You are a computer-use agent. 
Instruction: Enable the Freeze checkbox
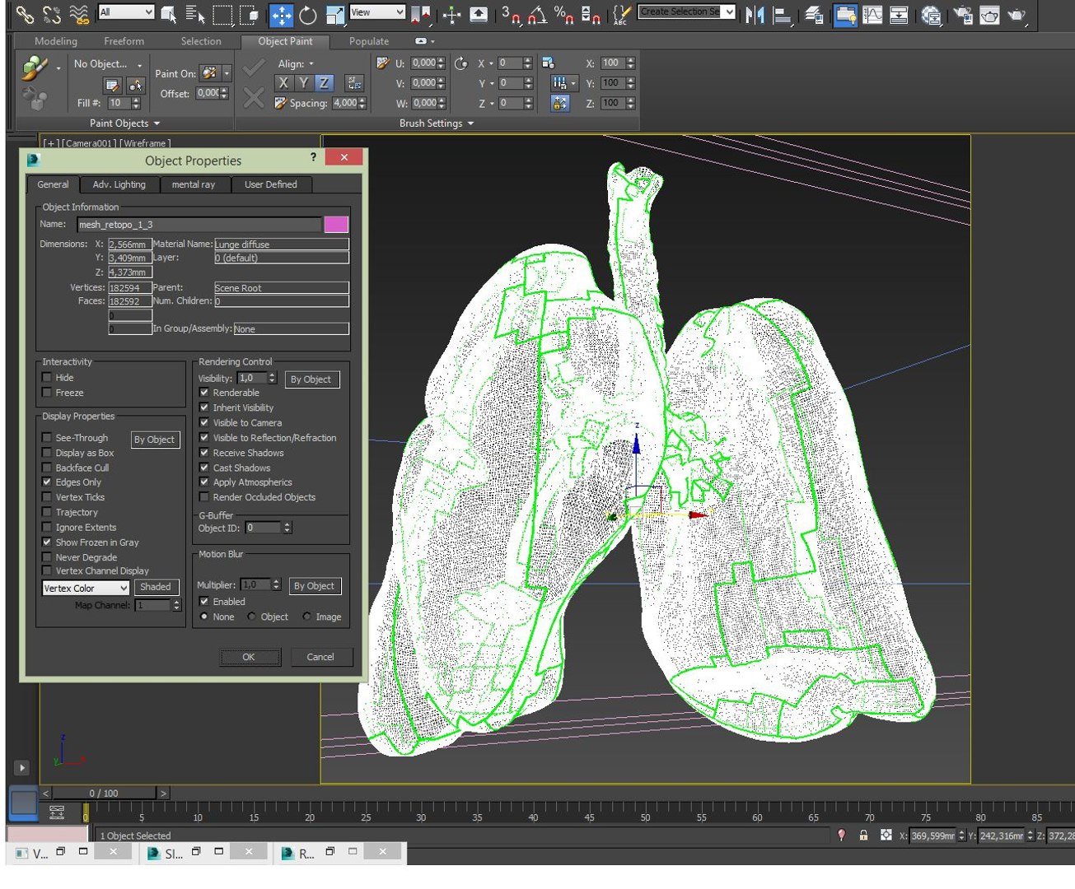tap(47, 393)
